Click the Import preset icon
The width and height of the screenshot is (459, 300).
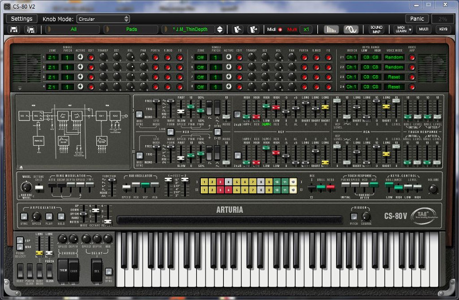point(238,29)
